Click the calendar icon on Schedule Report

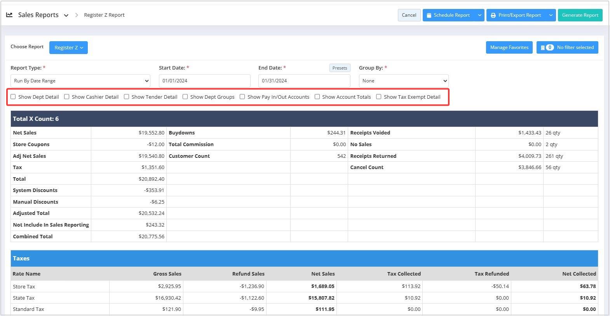coord(429,15)
